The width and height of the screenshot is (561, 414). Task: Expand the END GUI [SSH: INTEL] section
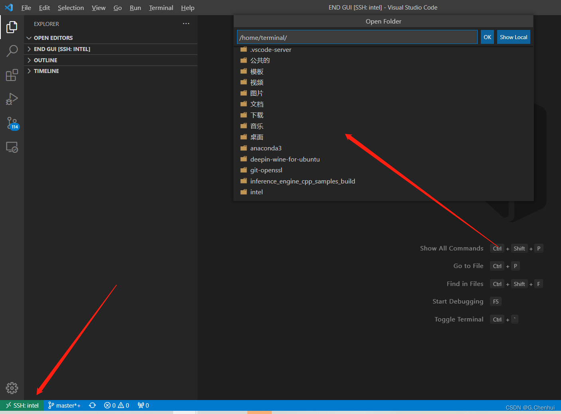pos(111,49)
